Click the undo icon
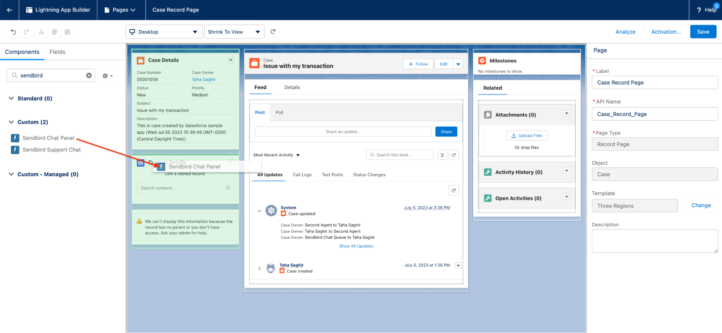Image resolution: width=722 pixels, height=333 pixels. pos(13,32)
